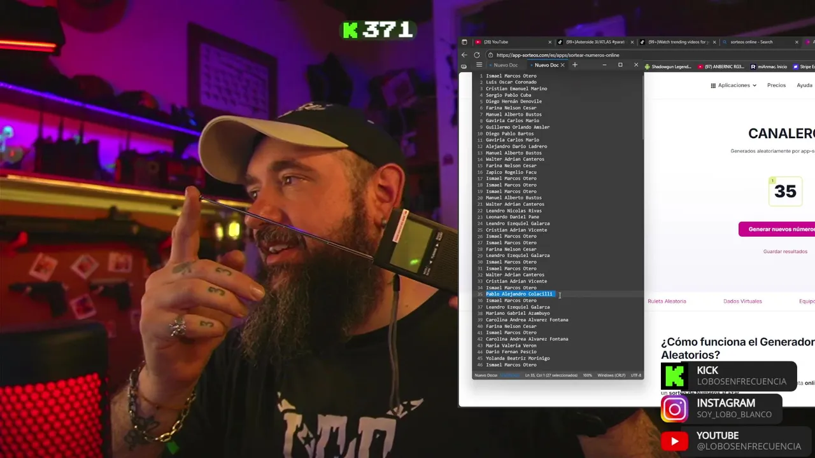The height and width of the screenshot is (458, 815).
Task: Click line 10 Diego Pablo Bartos
Action: click(x=510, y=134)
